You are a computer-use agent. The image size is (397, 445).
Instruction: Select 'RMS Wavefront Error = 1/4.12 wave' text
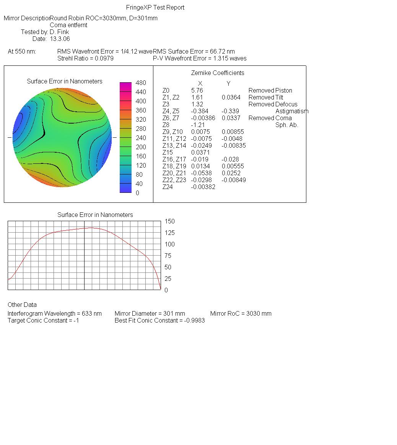[x=105, y=51]
